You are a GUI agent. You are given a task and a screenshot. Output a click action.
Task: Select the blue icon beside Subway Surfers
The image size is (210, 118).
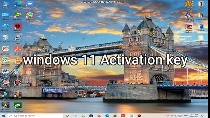tap(201, 28)
